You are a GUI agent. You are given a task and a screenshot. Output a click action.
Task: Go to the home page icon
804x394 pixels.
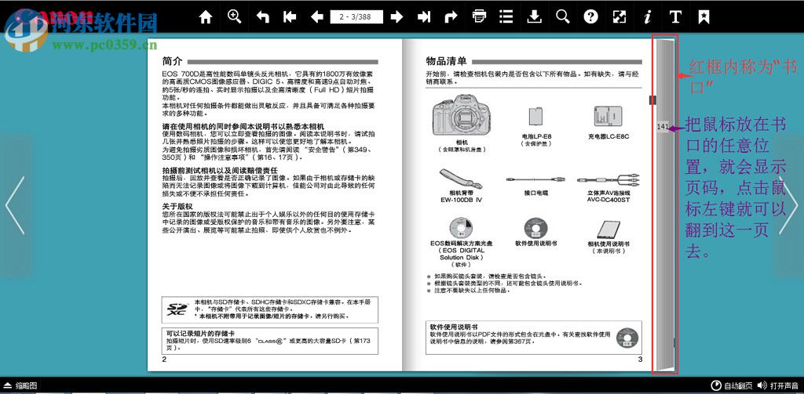pos(206,17)
